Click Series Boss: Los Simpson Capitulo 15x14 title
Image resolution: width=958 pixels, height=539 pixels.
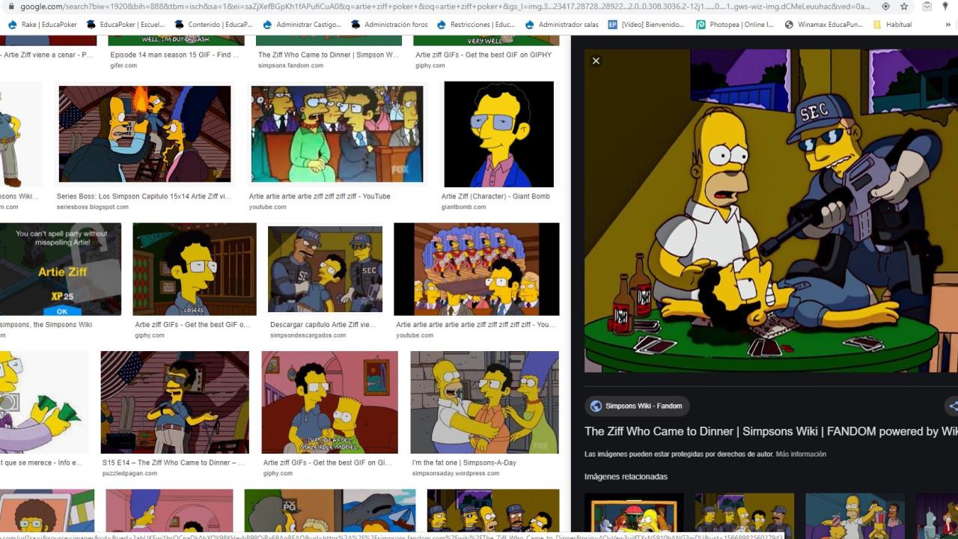coord(144,196)
